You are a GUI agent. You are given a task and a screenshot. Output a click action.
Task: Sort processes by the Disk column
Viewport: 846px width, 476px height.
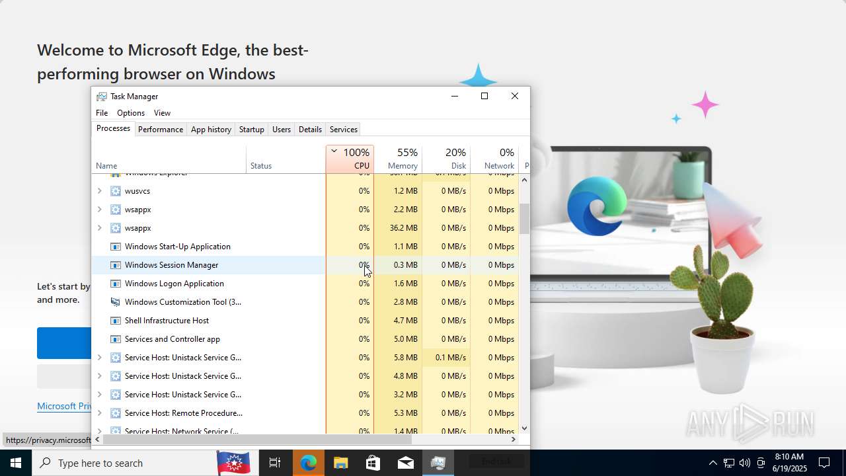(446, 159)
